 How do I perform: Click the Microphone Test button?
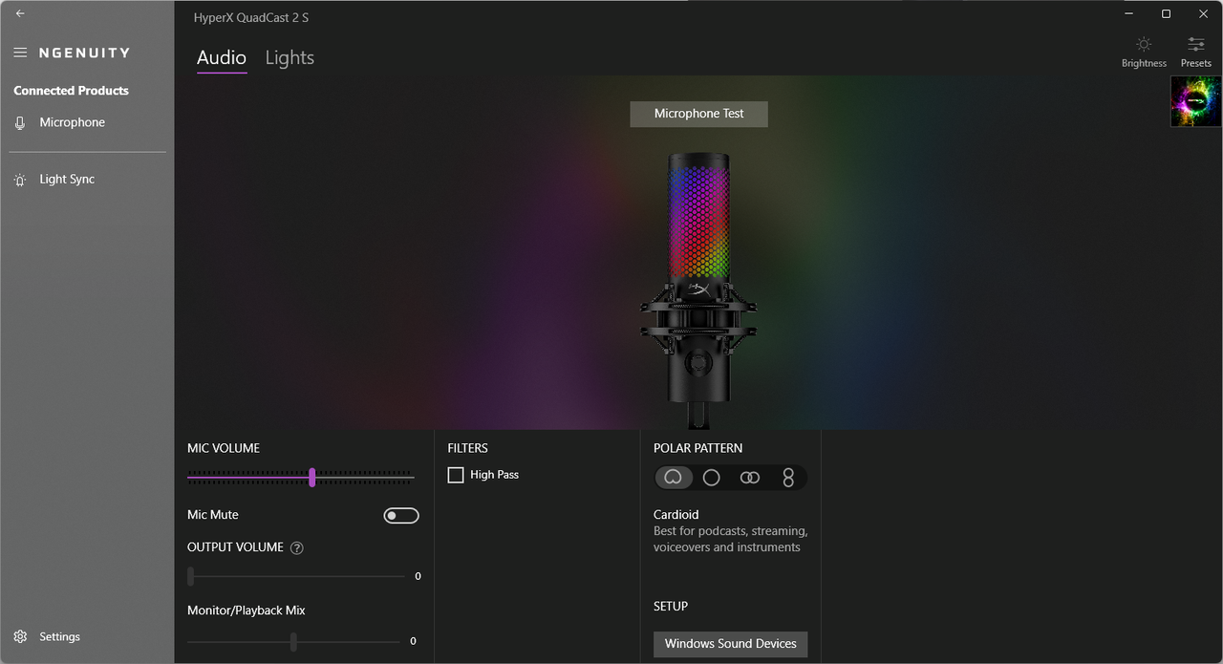[x=698, y=114]
